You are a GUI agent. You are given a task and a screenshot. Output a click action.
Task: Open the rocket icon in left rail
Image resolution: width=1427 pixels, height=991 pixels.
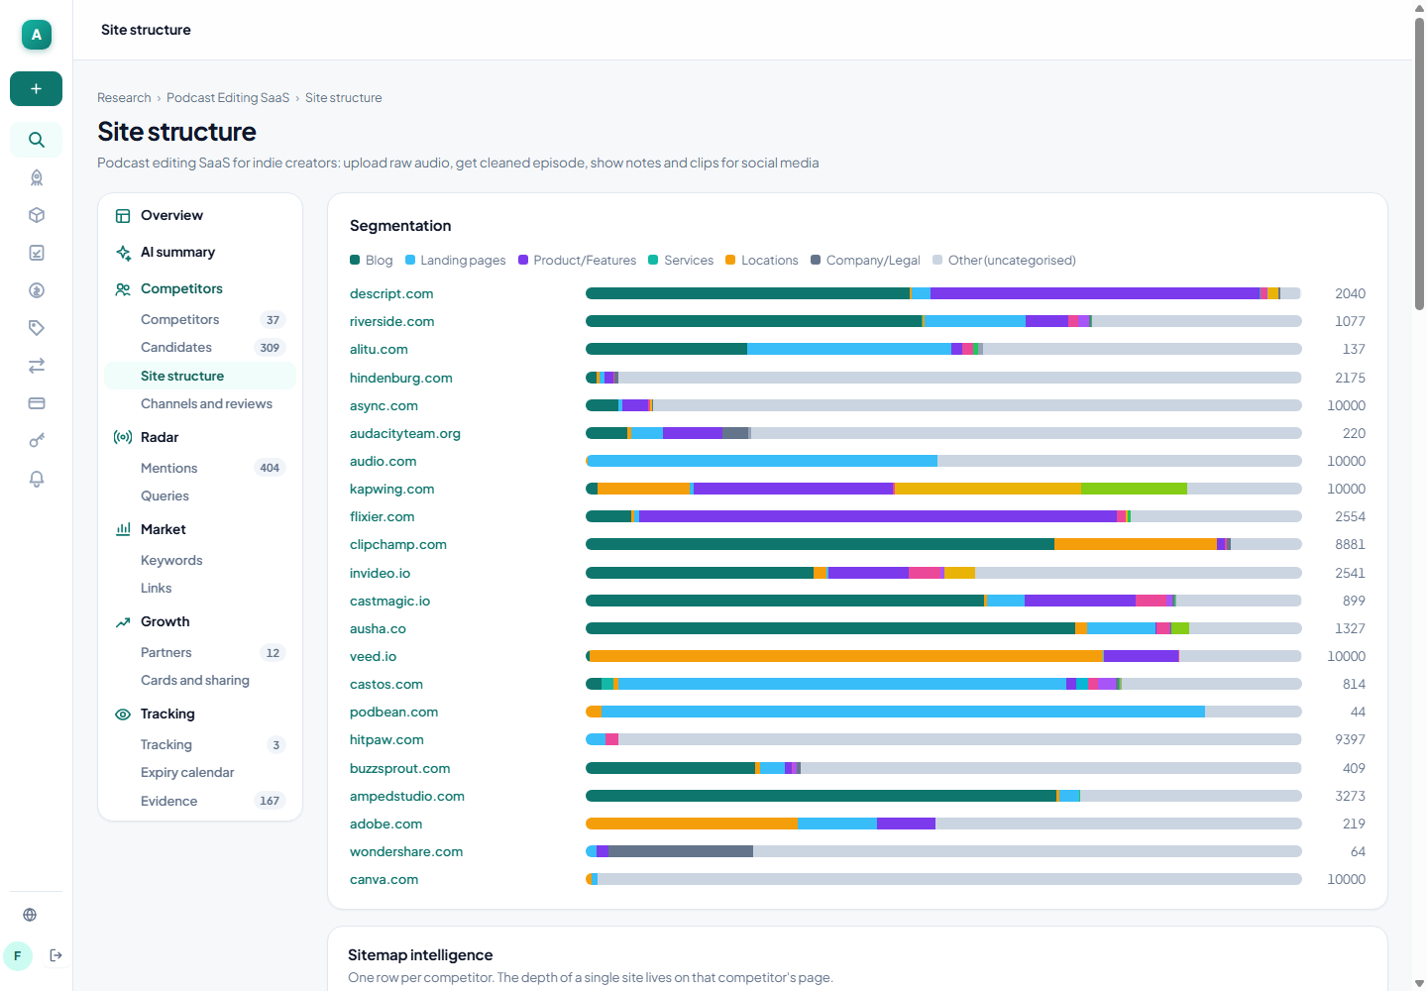pyautogui.click(x=37, y=177)
